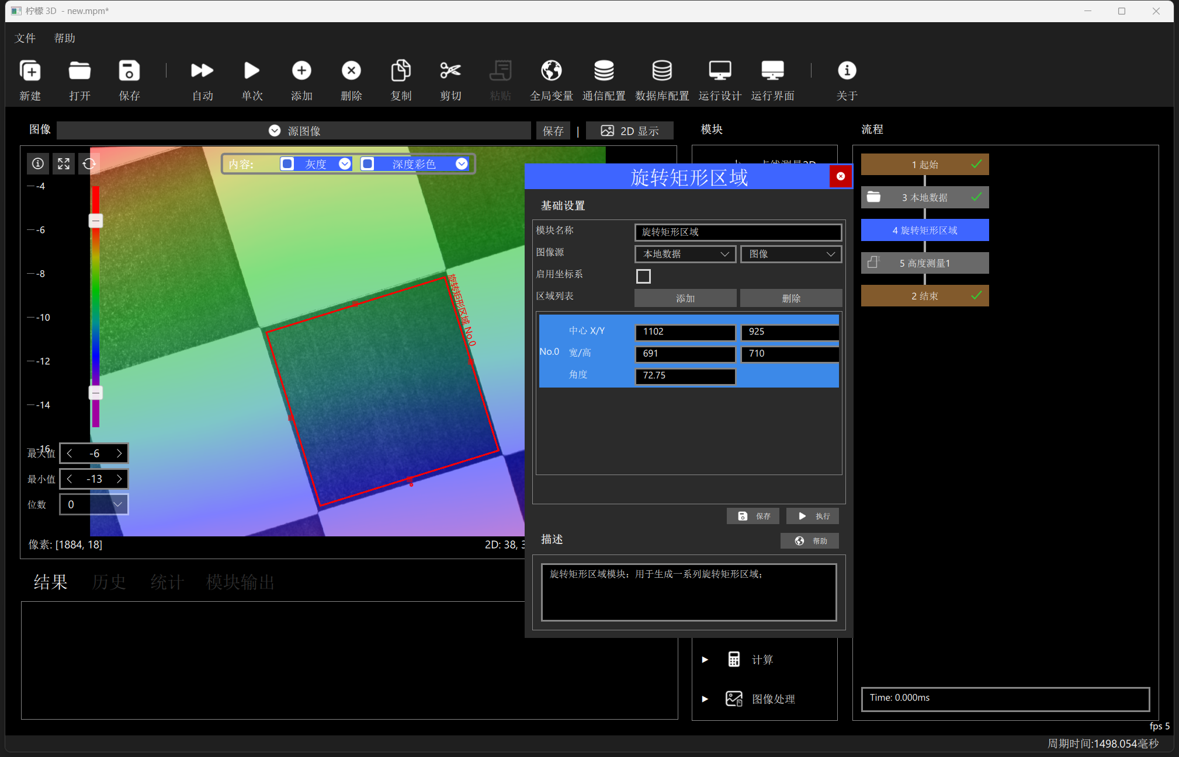Click the 剪切 (cut) scissors icon

click(450, 71)
